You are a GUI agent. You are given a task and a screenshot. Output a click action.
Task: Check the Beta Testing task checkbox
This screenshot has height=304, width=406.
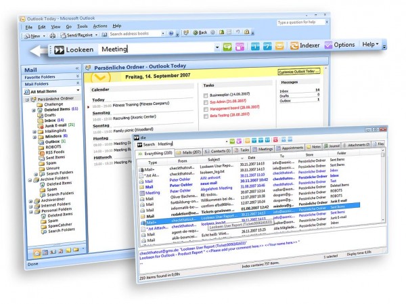pos(206,116)
